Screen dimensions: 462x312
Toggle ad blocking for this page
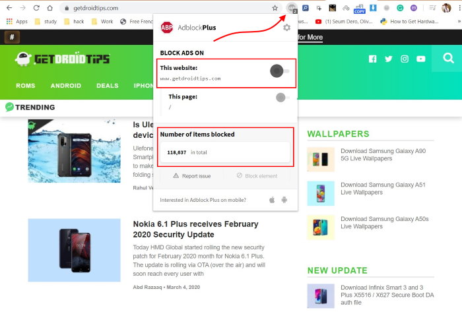click(x=282, y=97)
